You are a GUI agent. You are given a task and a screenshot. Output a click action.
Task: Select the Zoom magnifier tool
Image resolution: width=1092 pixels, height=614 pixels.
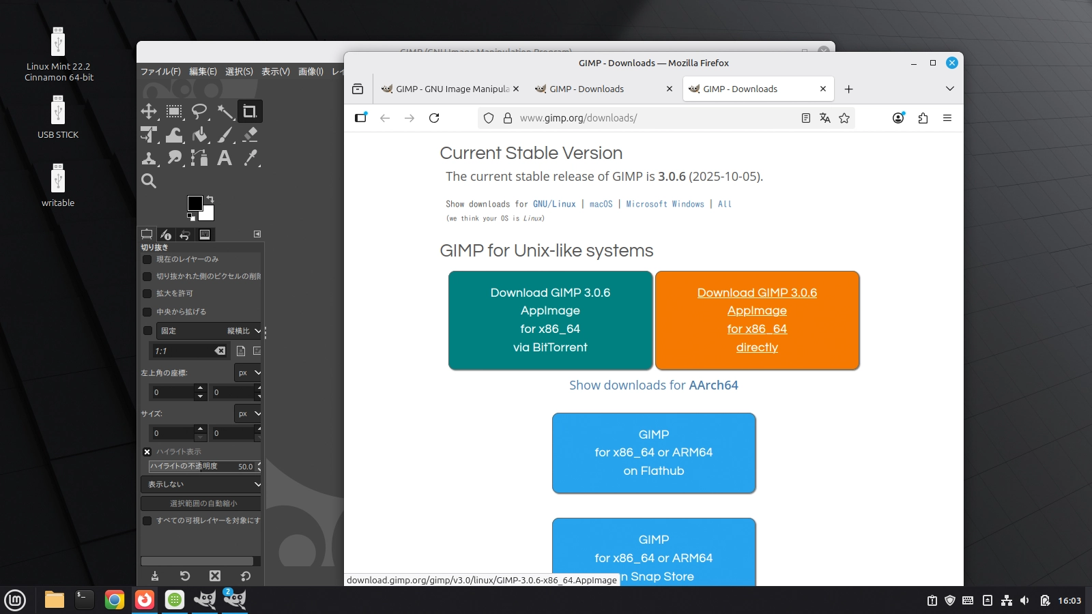coord(149,181)
